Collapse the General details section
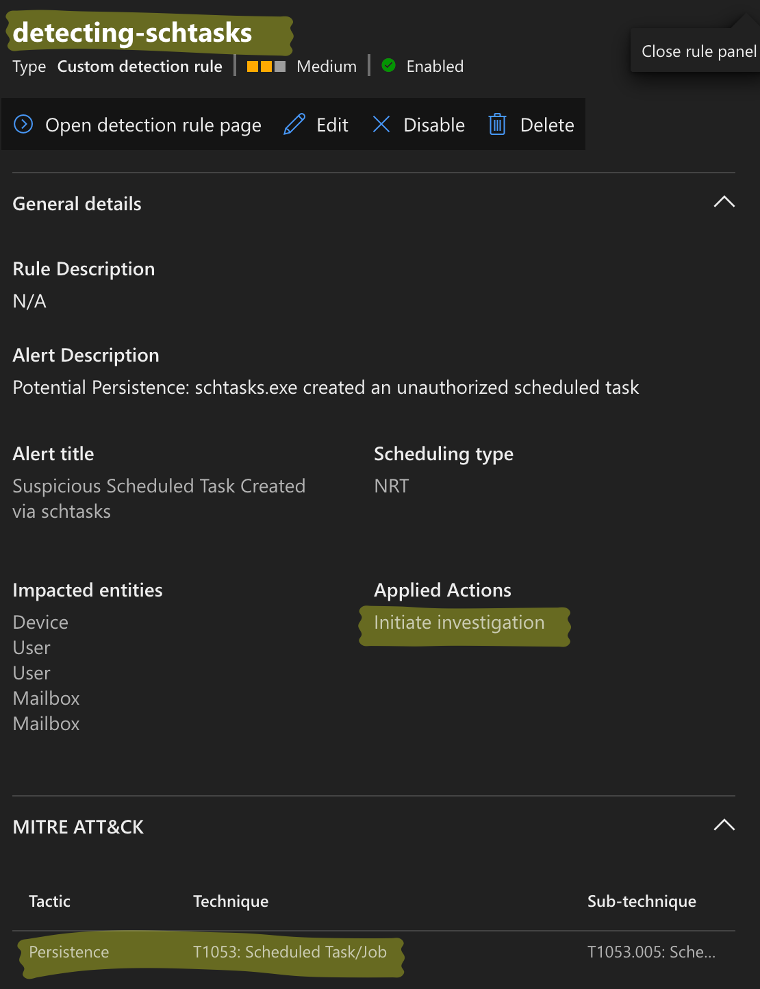 click(724, 202)
